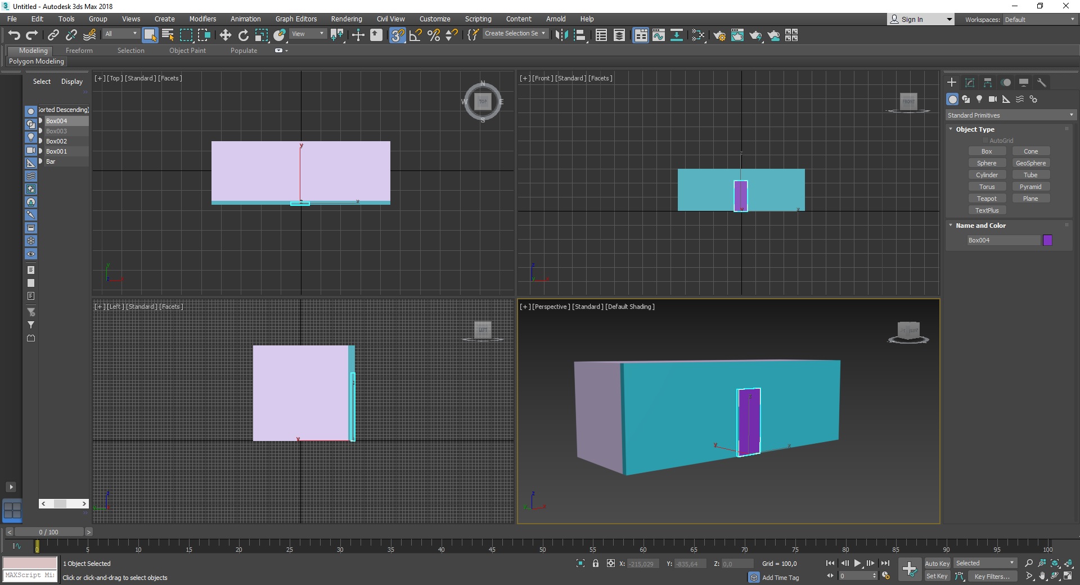Switch to the Display panel tab
The height and width of the screenshot is (585, 1080).
click(1024, 83)
